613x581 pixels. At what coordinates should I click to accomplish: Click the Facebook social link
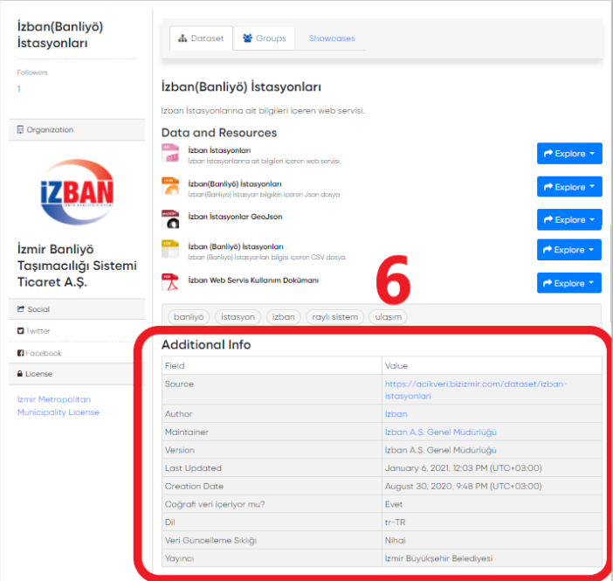point(43,353)
